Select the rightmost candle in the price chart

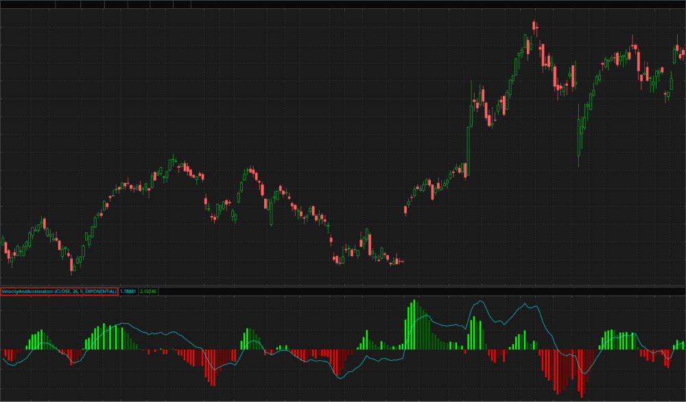pyautogui.click(x=683, y=53)
